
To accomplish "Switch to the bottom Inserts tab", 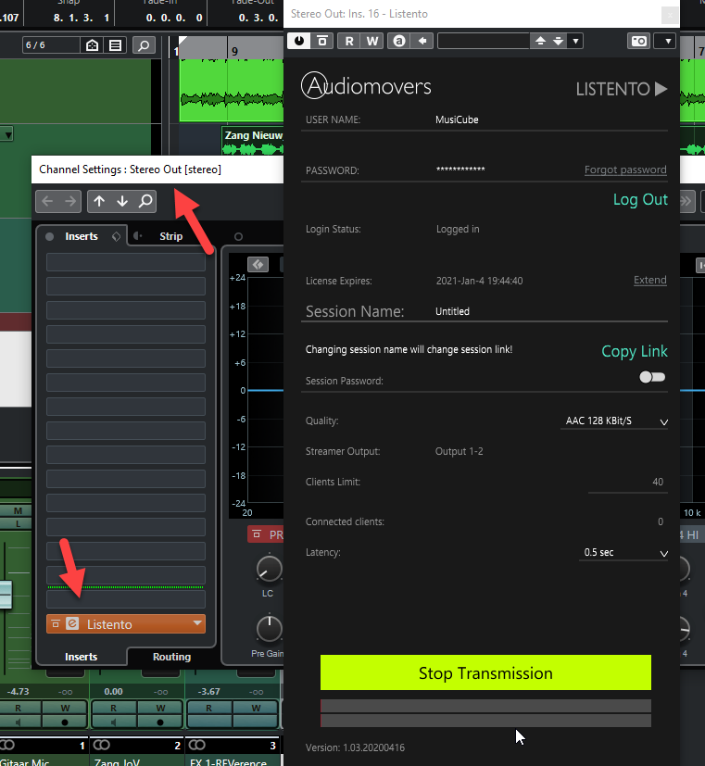I will pyautogui.click(x=82, y=657).
